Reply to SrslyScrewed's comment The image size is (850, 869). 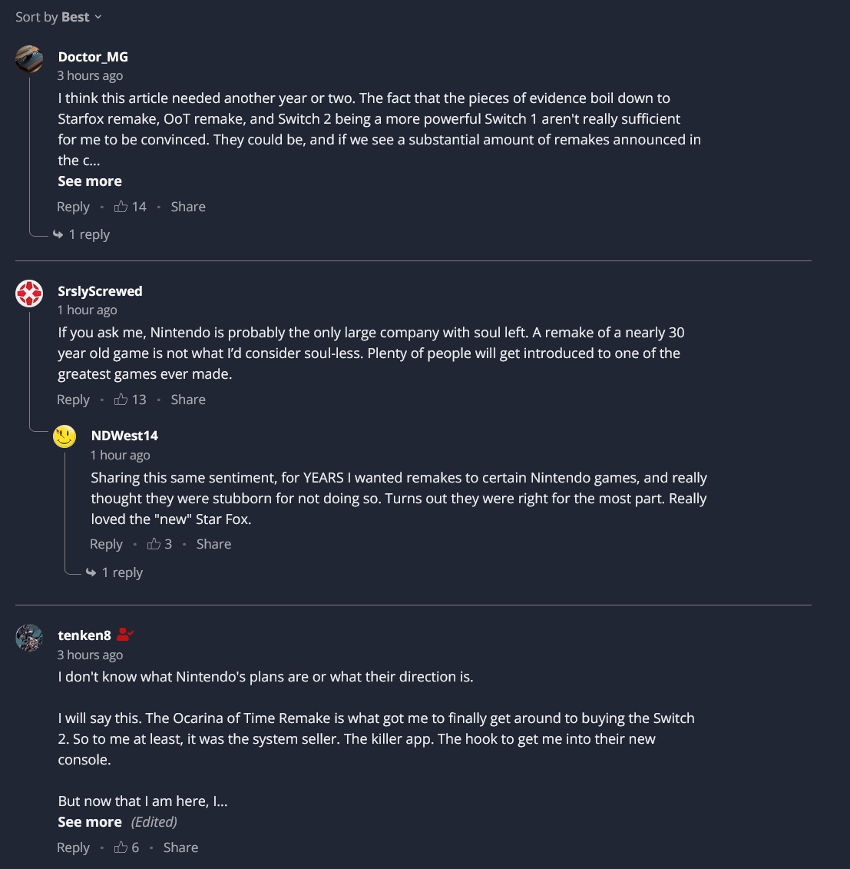(x=73, y=400)
